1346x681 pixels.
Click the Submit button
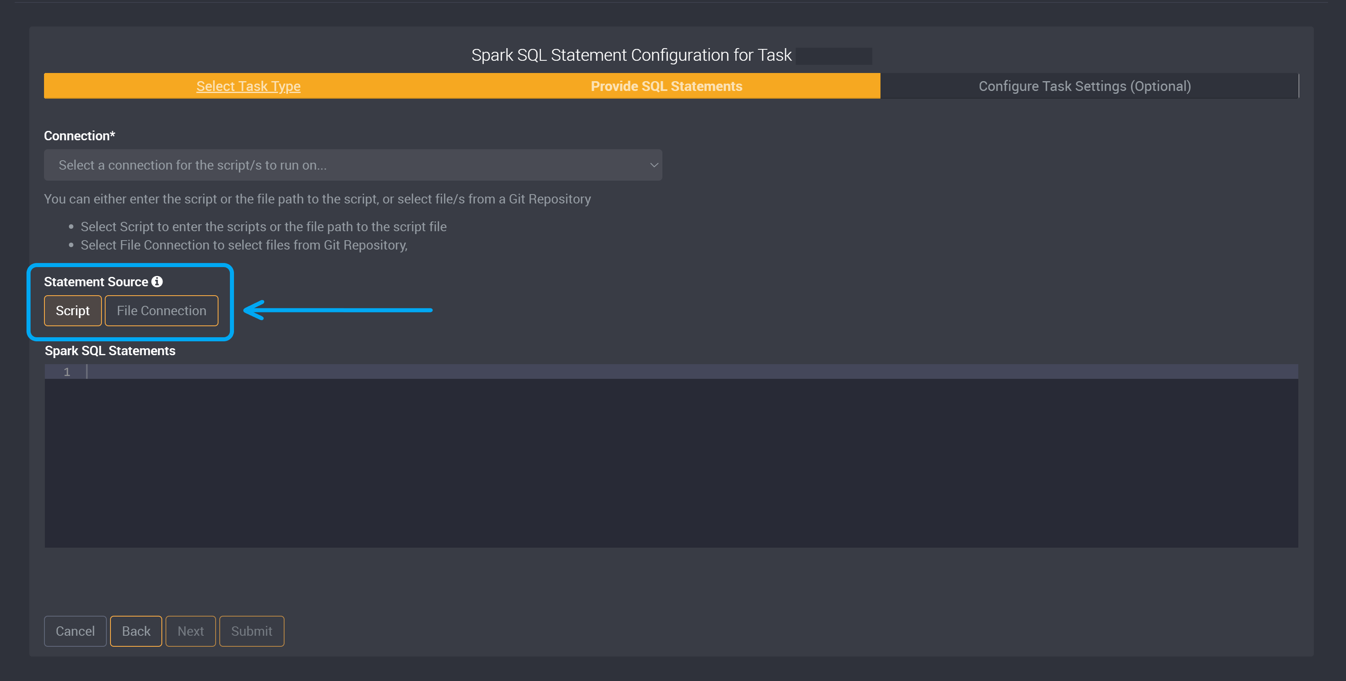point(252,631)
